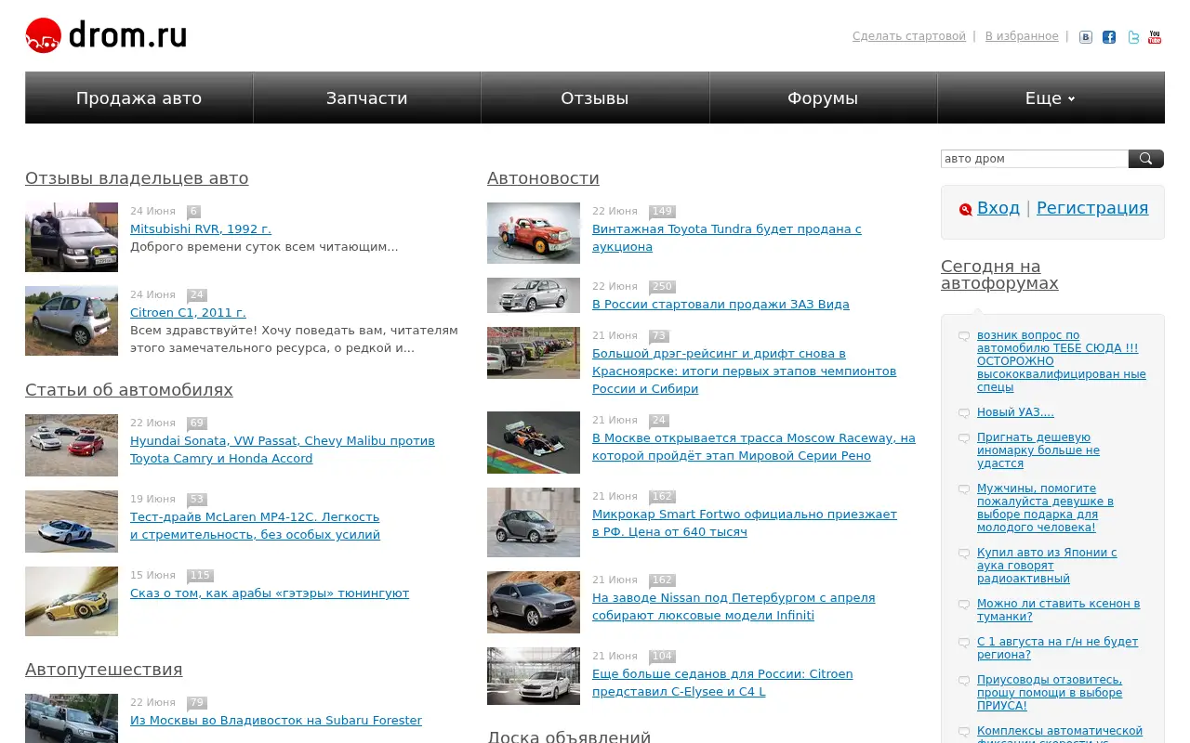Open the Nissan Infiniti news thumbnail
This screenshot has height=743, width=1190.
534,602
